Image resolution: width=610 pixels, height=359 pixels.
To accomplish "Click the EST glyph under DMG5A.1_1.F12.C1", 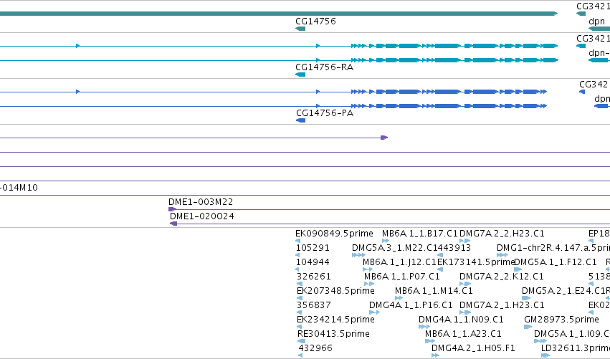I will (x=518, y=269).
